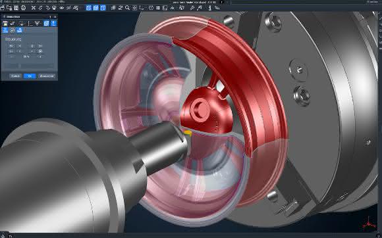Open the small dropdown in the title bar
The image size is (382, 238).
click(227, 2)
